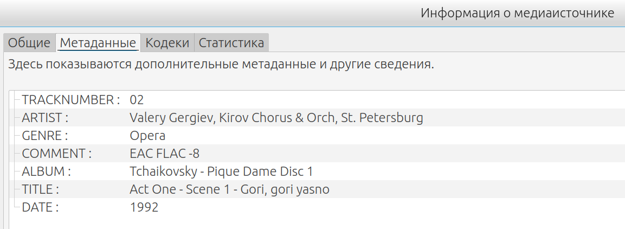
Task: Go to the Статистика tab
Action: pyautogui.click(x=231, y=43)
